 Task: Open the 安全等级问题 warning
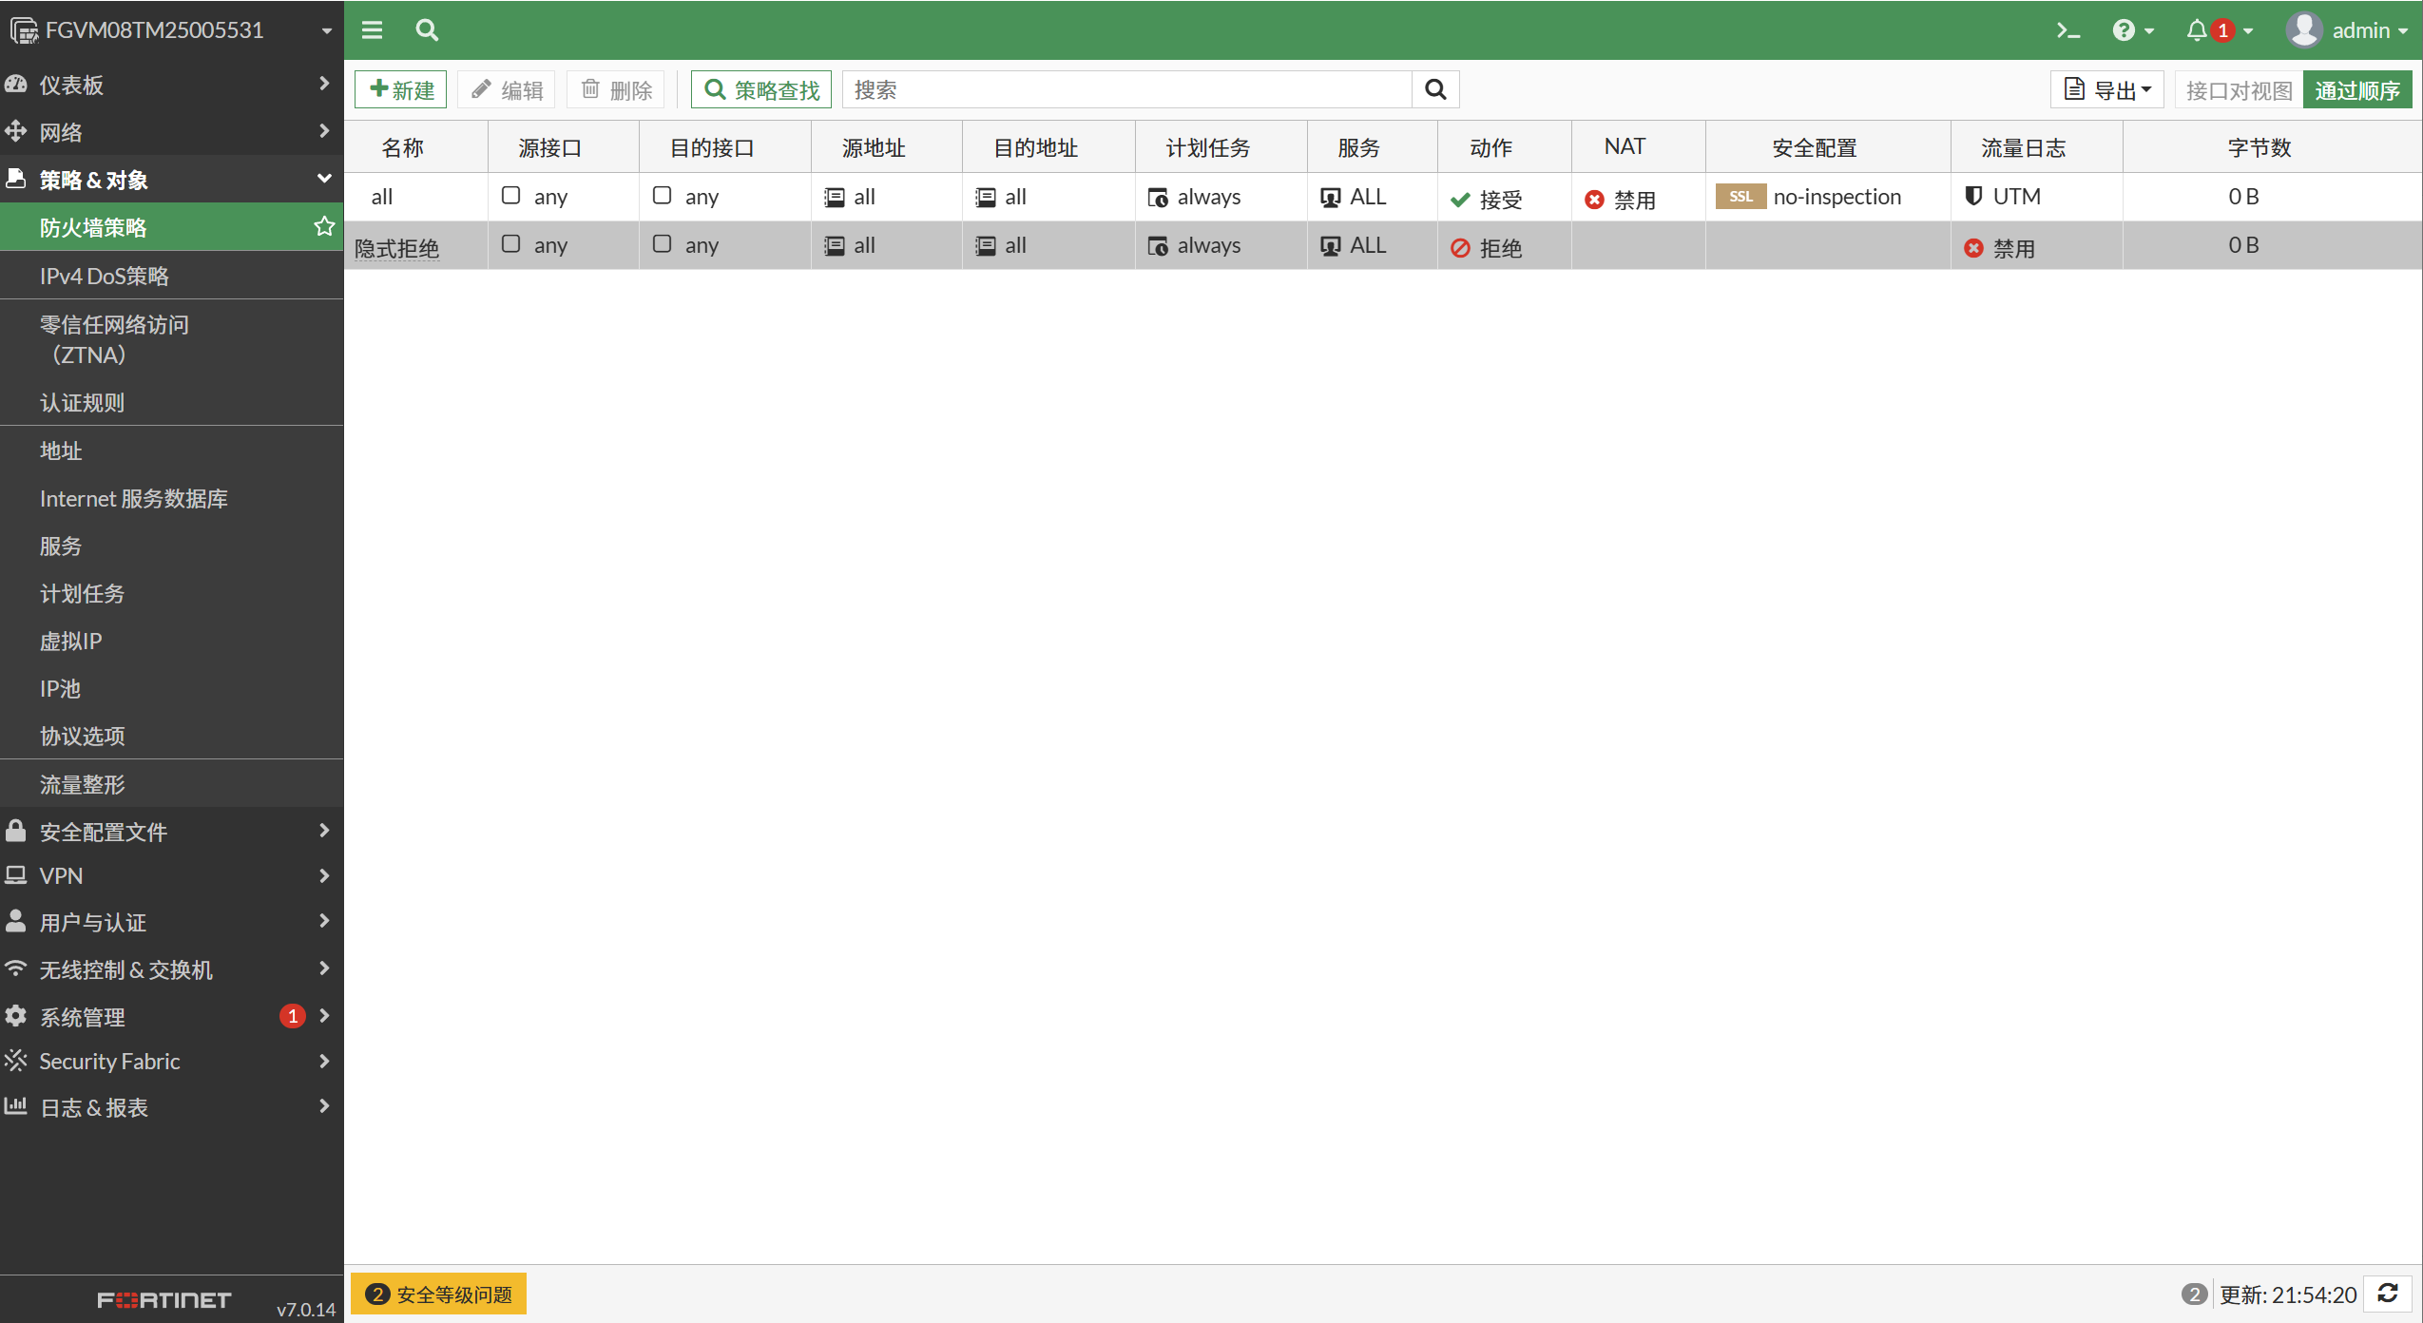[x=438, y=1294]
